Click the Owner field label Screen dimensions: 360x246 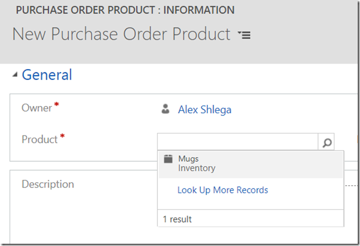pyautogui.click(x=37, y=108)
